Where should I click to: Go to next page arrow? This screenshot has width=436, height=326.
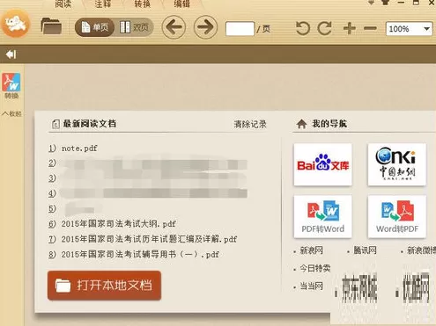click(x=205, y=27)
